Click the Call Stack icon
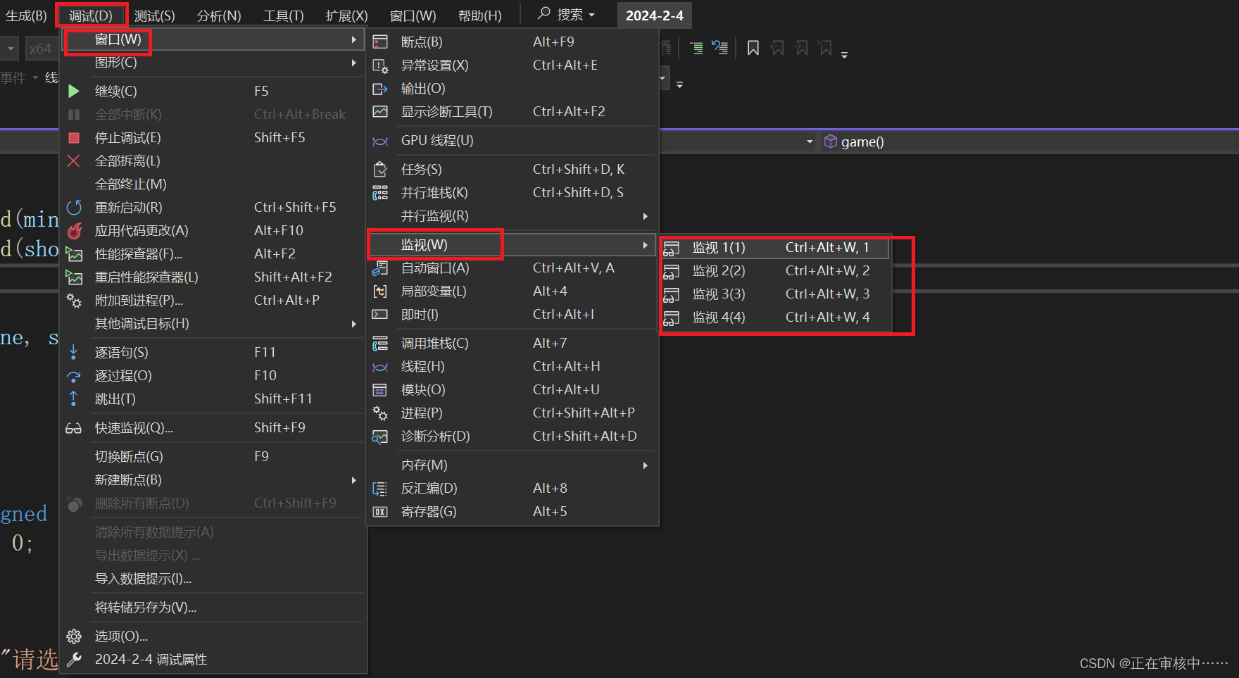 (x=380, y=344)
